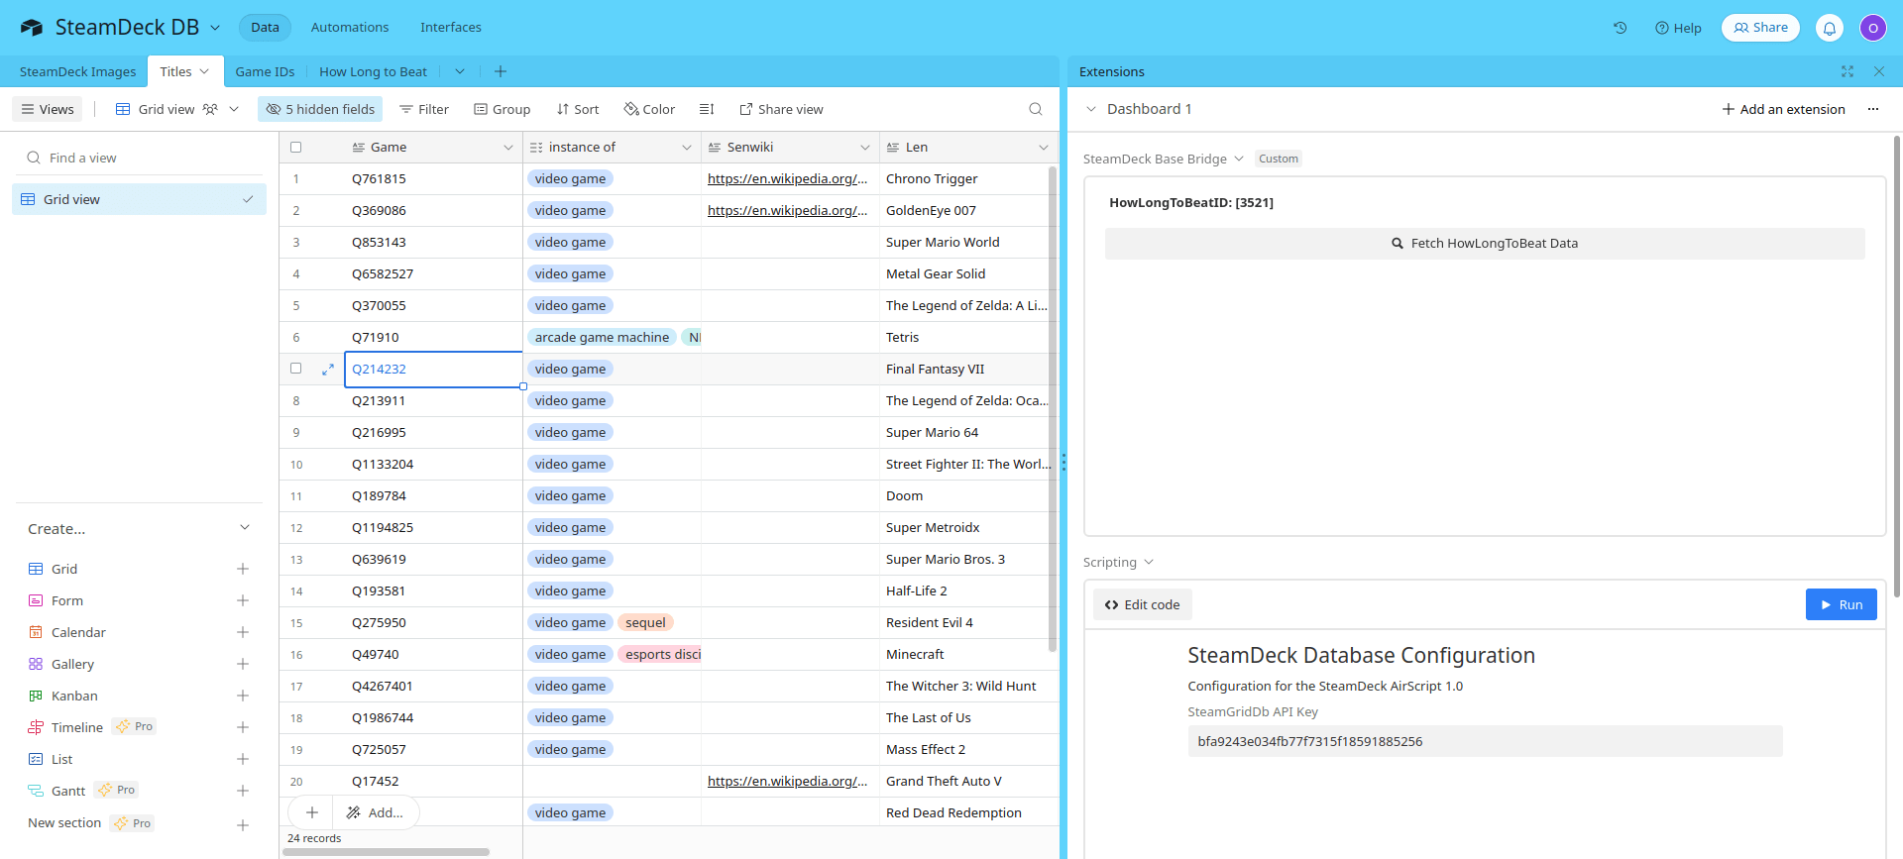Image resolution: width=1903 pixels, height=859 pixels.
Task: Click the Share button
Action: [1760, 28]
